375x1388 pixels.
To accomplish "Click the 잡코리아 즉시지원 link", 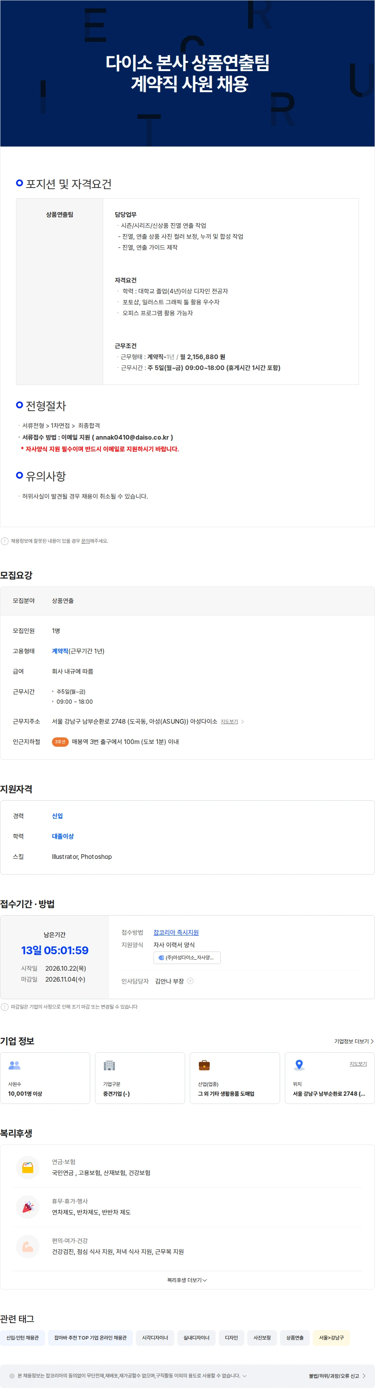I will click(176, 932).
